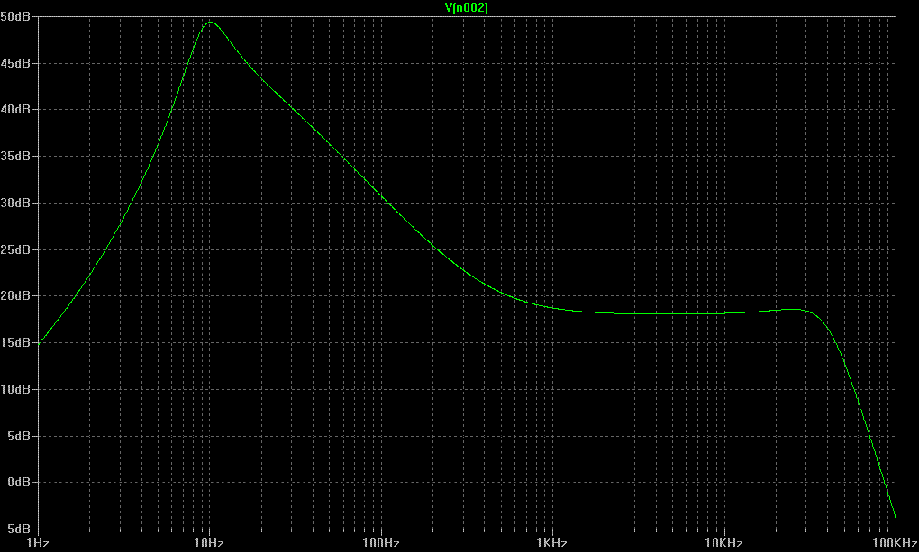Click the 15dB y-axis label

pyautogui.click(x=15, y=342)
